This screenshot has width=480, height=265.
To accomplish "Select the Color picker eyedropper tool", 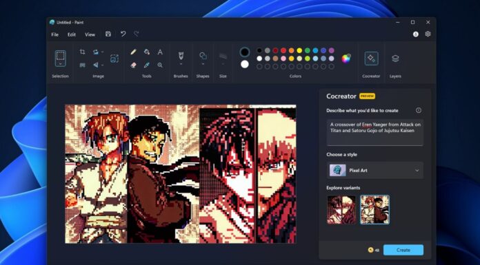I will (147, 65).
